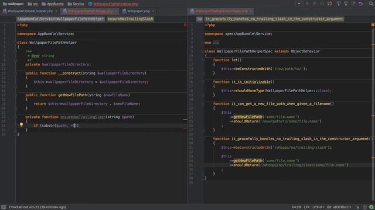This screenshot has height=210, width=375.
Task: Click the orange marker on left editor scrollbar
Action: click(x=185, y=120)
